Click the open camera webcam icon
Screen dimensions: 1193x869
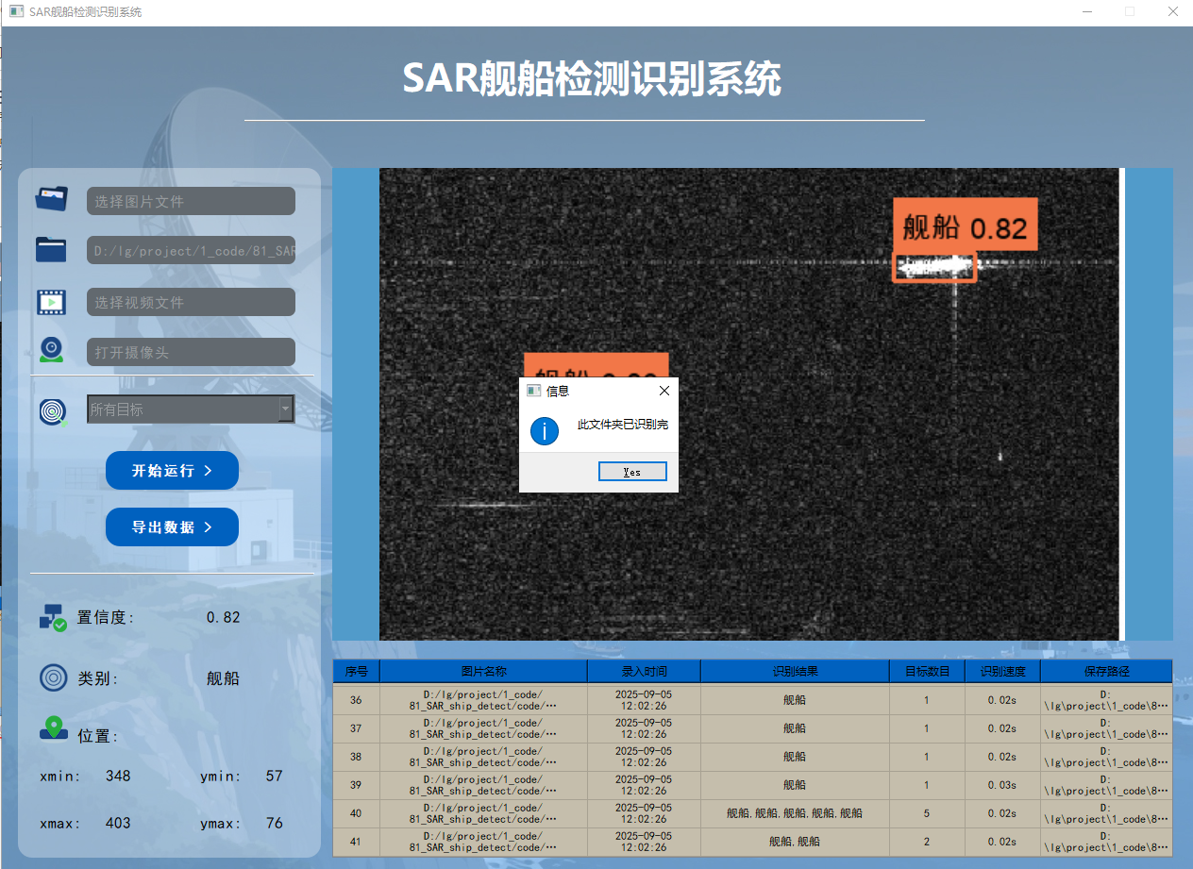point(52,350)
